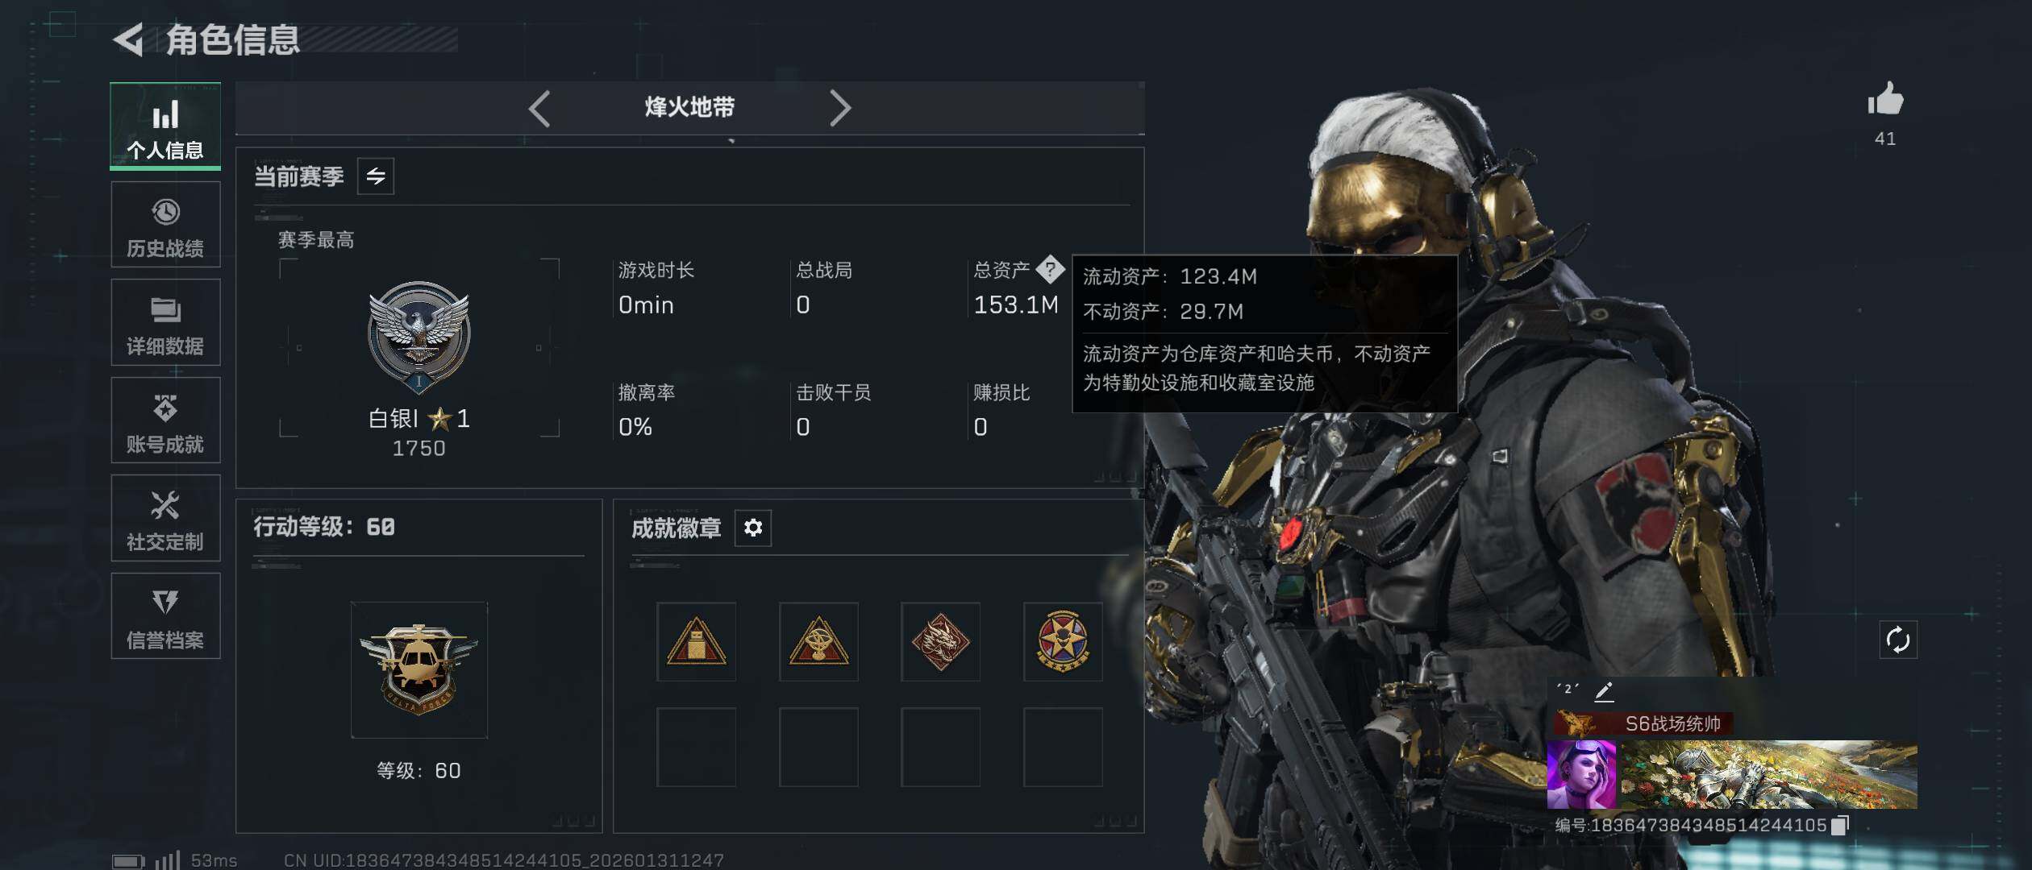This screenshot has height=870, width=2032.
Task: Show total assets help question mark
Action: pos(1050,269)
